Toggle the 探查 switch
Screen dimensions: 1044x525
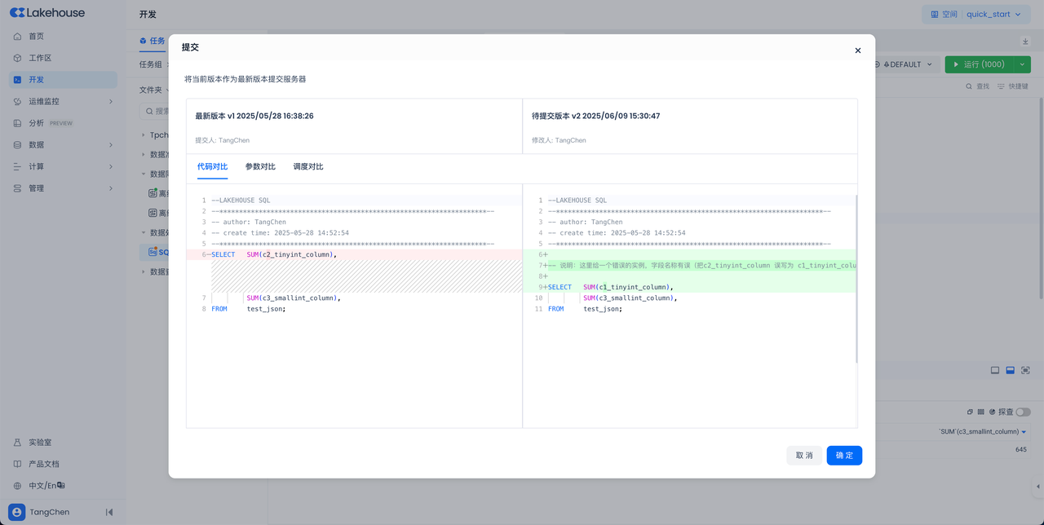tap(1023, 412)
